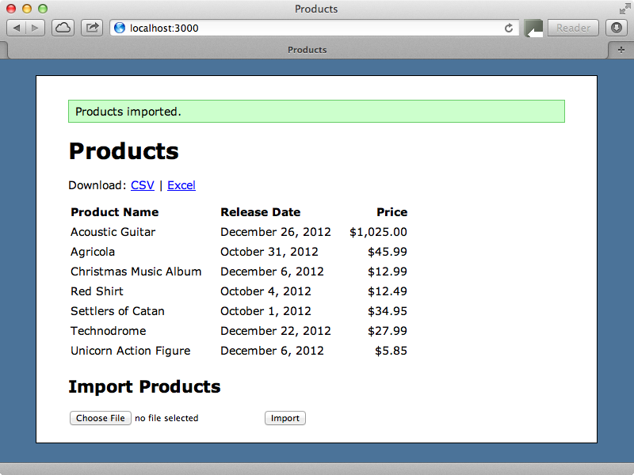Reload the page with the refresh icon

[509, 28]
